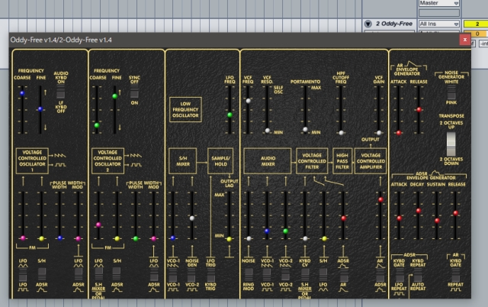This screenshot has width=488, height=307.
Task: Click the 2 Oddy-Free track name
Action: click(393, 24)
